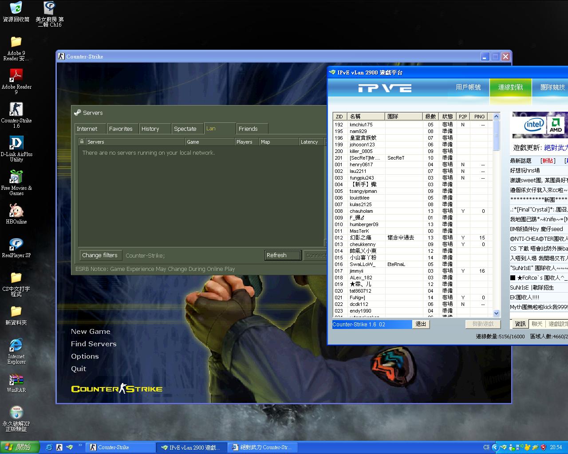This screenshot has width=568, height=454.
Task: Open the Adobe Reader 9 desktop icon
Action: [x=16, y=76]
